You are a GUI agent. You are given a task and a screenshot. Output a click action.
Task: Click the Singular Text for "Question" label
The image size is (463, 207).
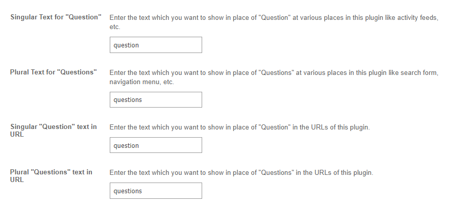(x=56, y=17)
